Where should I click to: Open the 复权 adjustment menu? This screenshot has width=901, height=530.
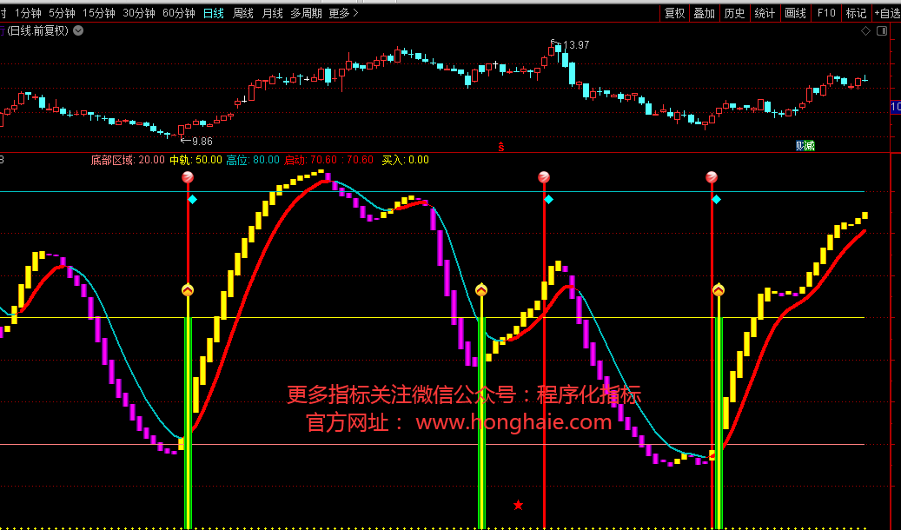(674, 13)
